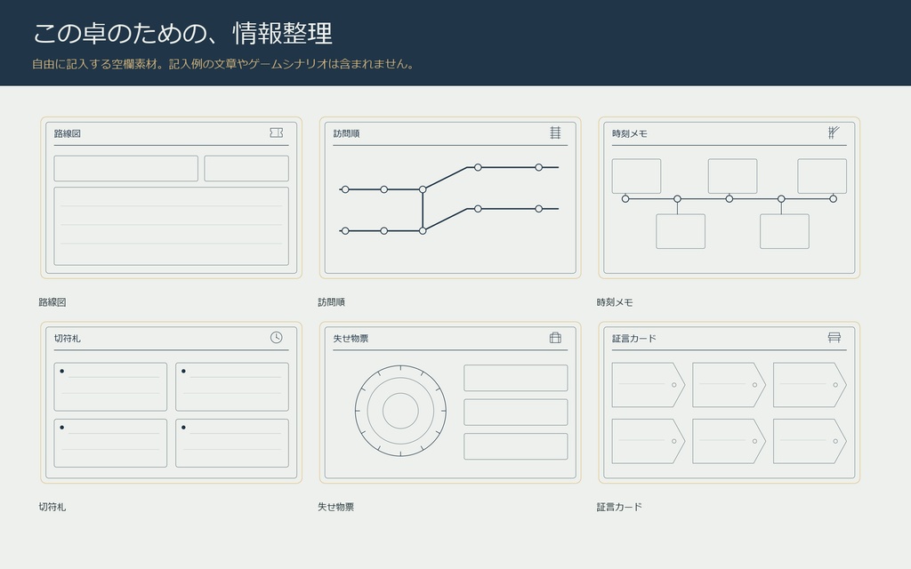Click the clock icon in the 切符札 card
This screenshot has width=911, height=569.
pyautogui.click(x=276, y=337)
